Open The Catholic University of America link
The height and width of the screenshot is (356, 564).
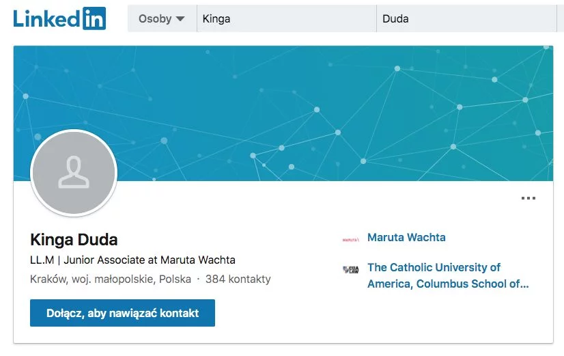(x=448, y=275)
